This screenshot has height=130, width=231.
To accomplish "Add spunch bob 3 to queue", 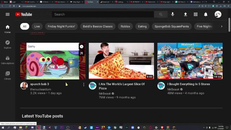I will [82, 53].
